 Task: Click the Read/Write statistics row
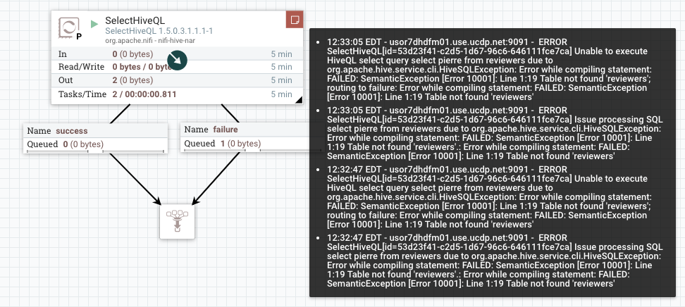pyautogui.click(x=177, y=67)
